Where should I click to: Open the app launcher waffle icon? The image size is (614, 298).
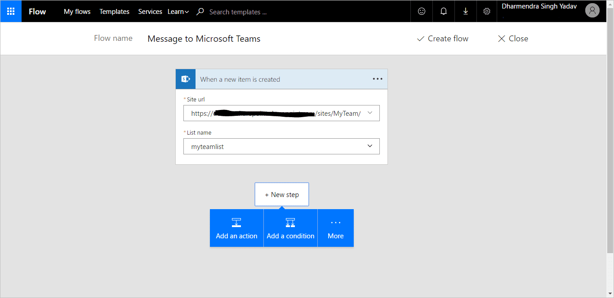11,11
